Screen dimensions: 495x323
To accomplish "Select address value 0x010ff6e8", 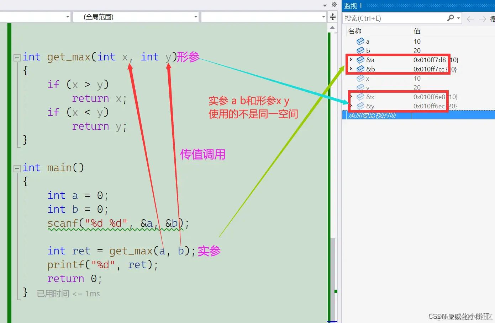I will (429, 97).
